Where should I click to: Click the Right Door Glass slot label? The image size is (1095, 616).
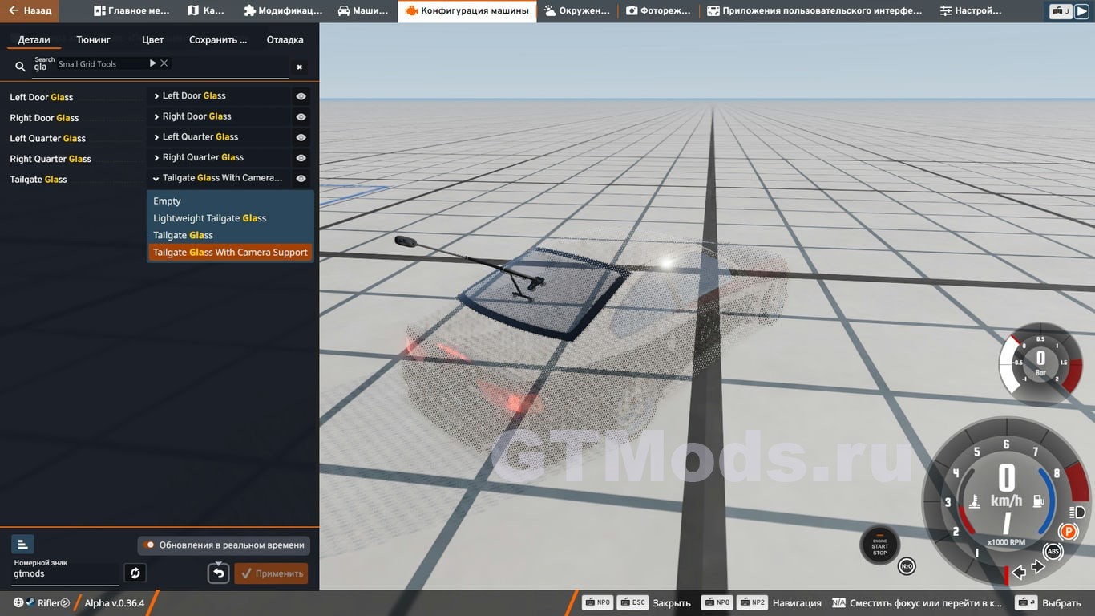tap(44, 118)
